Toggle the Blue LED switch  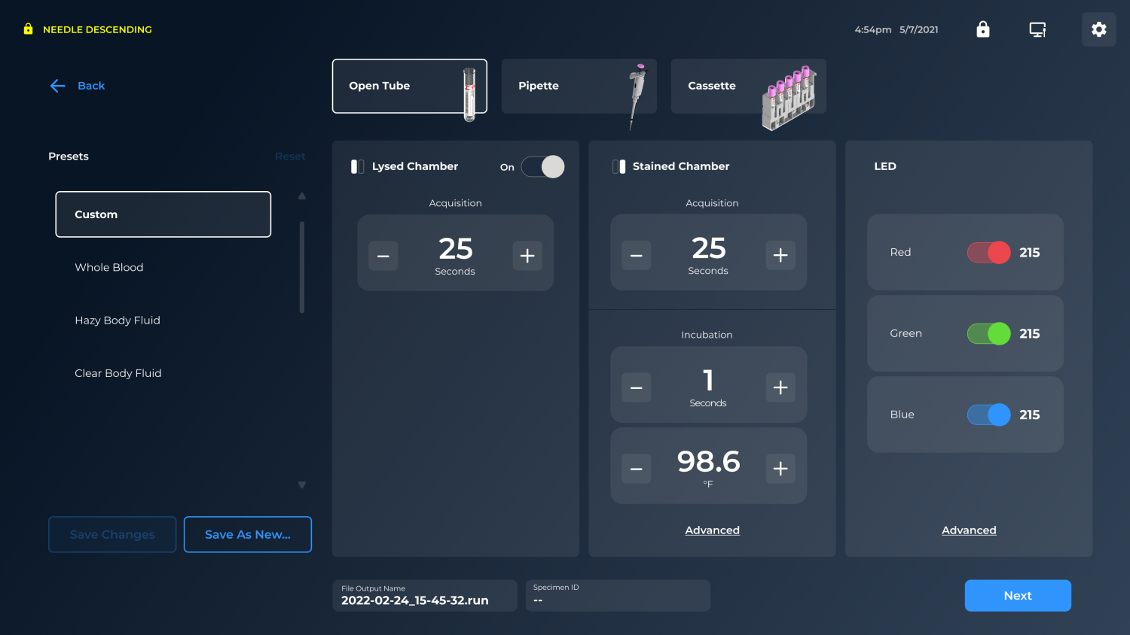tap(988, 415)
